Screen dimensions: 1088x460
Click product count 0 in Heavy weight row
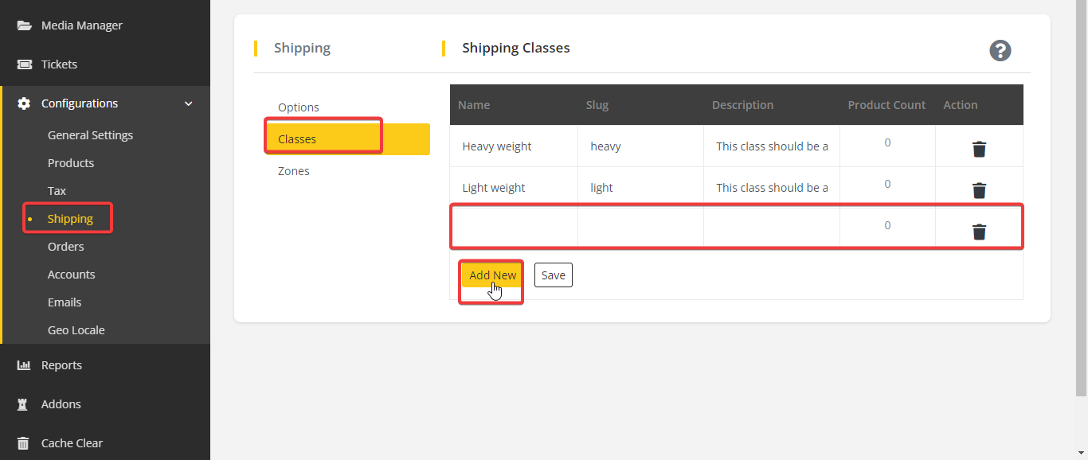887,142
